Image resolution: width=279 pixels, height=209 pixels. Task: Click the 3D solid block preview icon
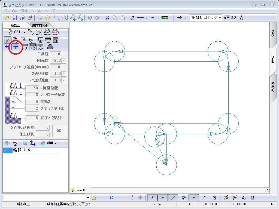(50, 47)
